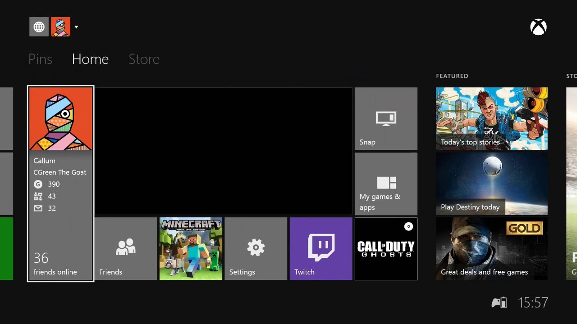The height and width of the screenshot is (324, 577).
Task: Open the Friends tile
Action: [x=126, y=249]
